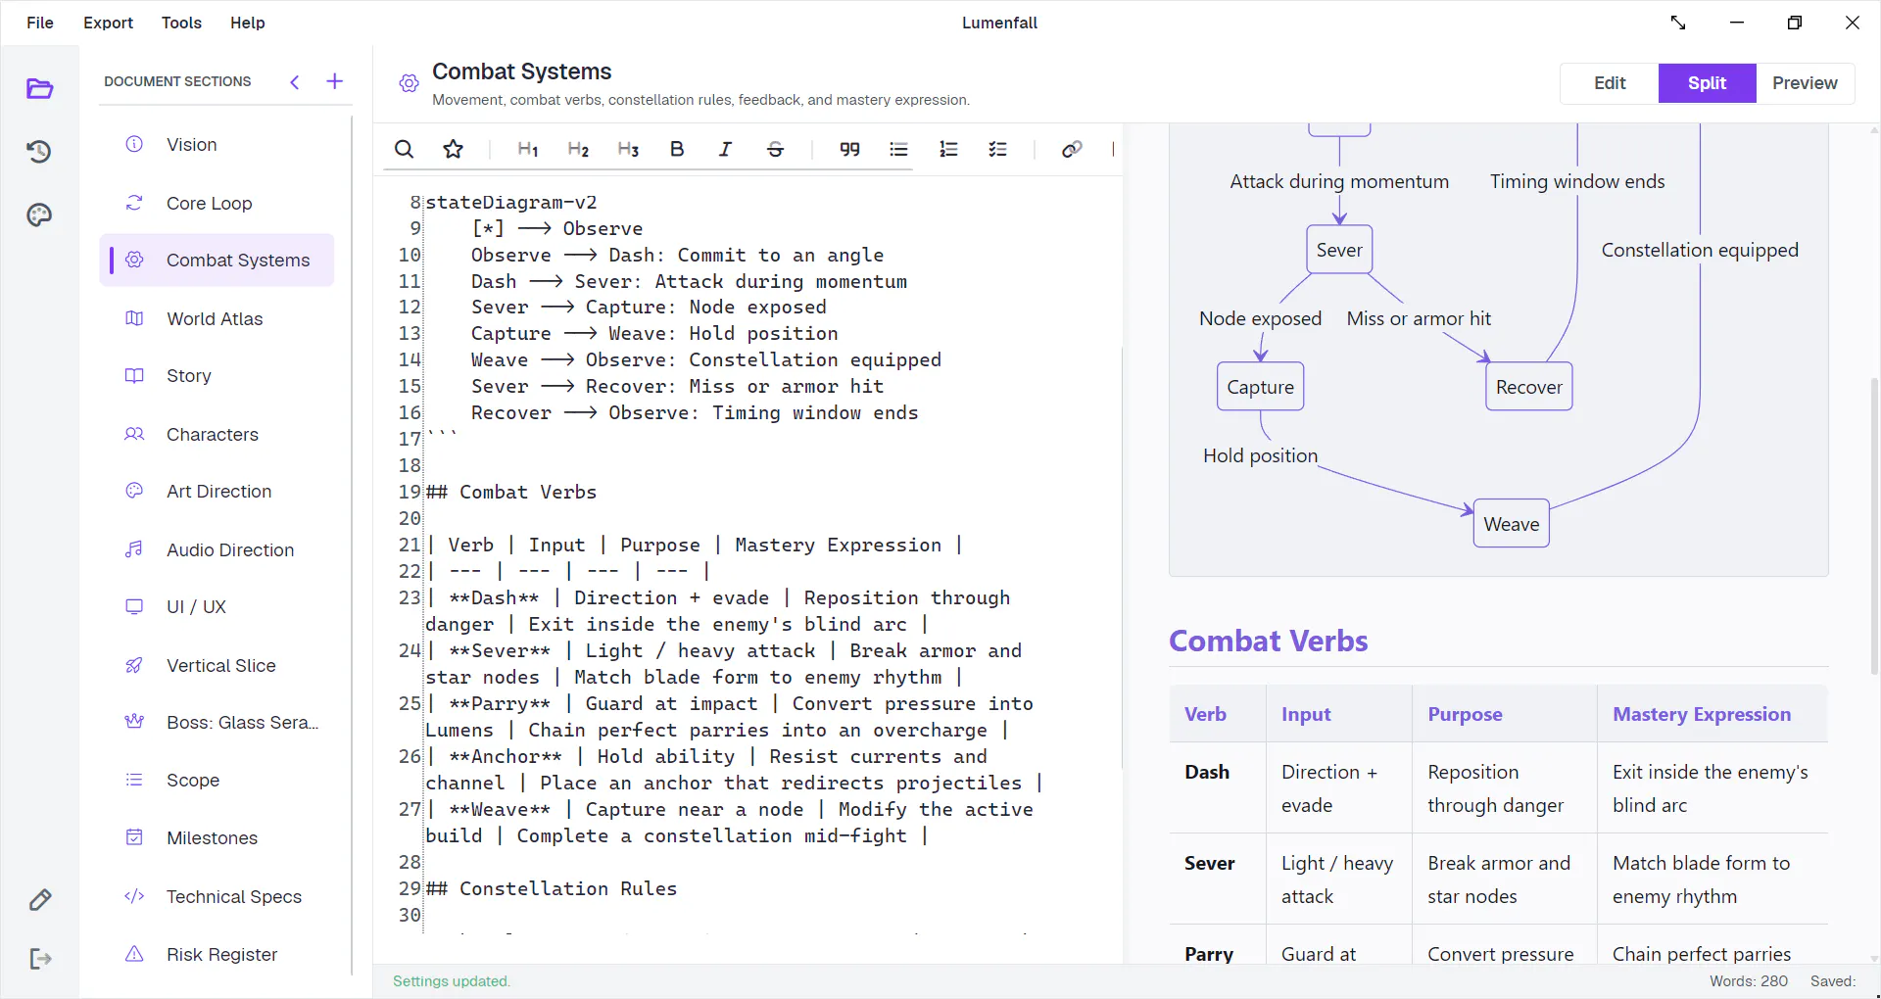Viewport: 1881px width, 999px height.
Task: Toggle bold formatting
Action: point(677,149)
